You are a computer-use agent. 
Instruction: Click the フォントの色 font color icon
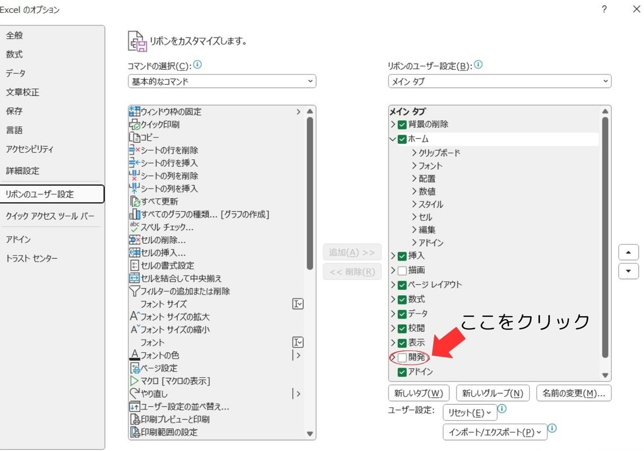[x=135, y=355]
